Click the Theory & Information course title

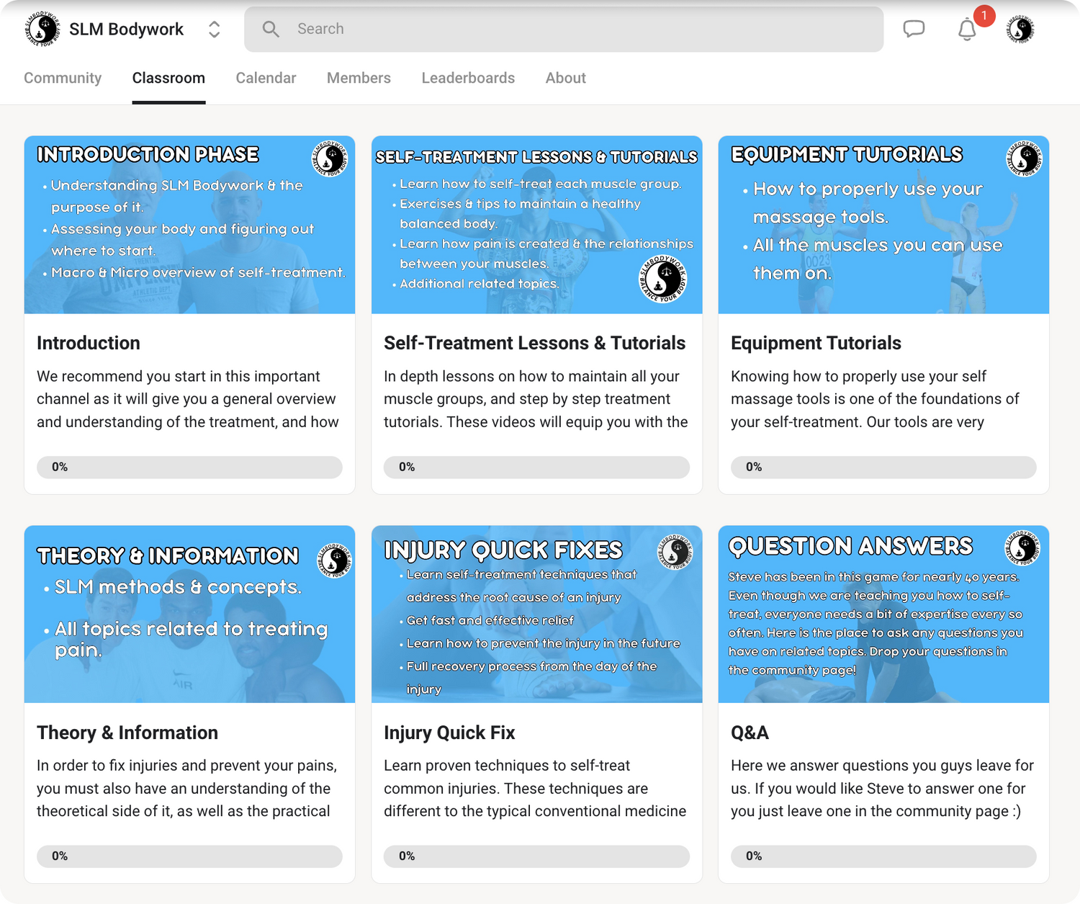(x=127, y=733)
